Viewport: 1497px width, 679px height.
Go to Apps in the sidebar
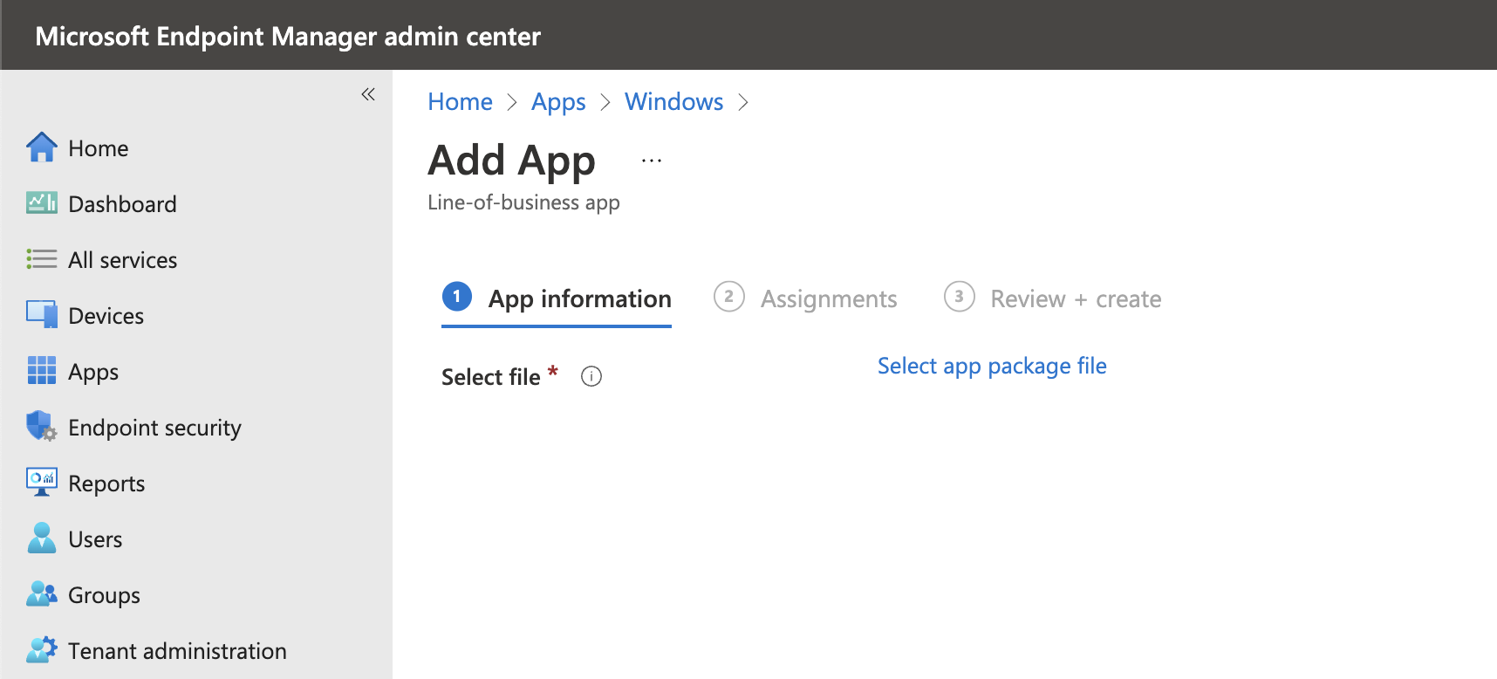93,373
